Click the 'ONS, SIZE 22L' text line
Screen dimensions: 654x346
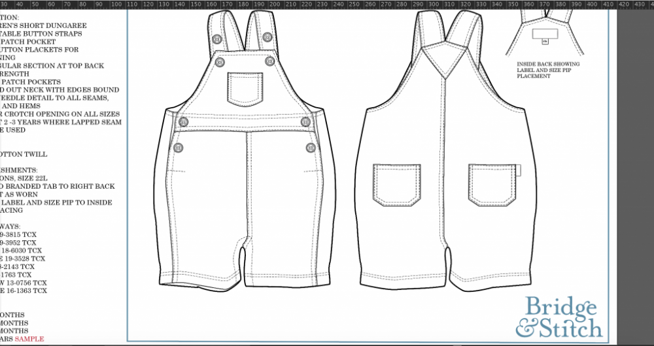tap(24, 178)
